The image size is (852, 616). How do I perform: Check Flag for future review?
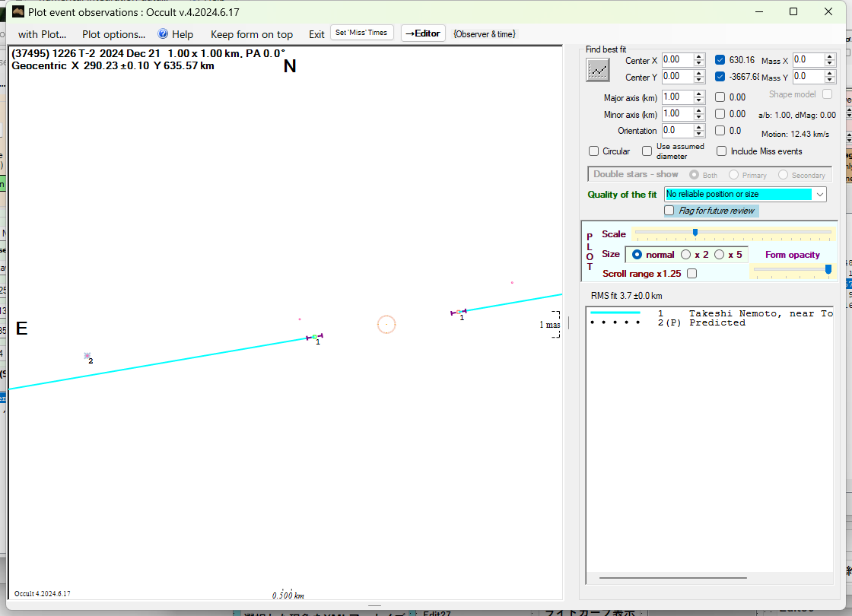[x=669, y=211]
